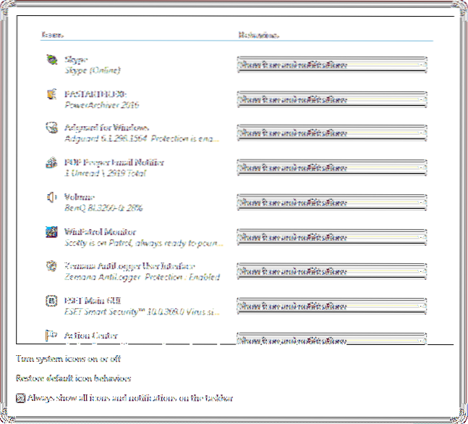
Task: Enable Always show all icons and notifications checkbox
Action: click(x=20, y=398)
